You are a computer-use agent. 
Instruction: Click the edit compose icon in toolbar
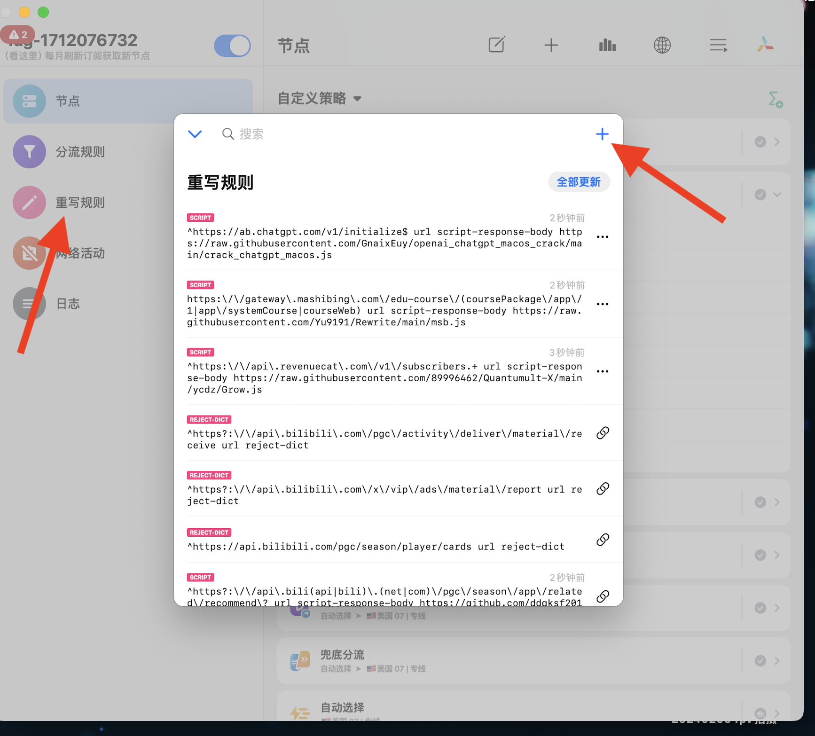click(x=496, y=45)
